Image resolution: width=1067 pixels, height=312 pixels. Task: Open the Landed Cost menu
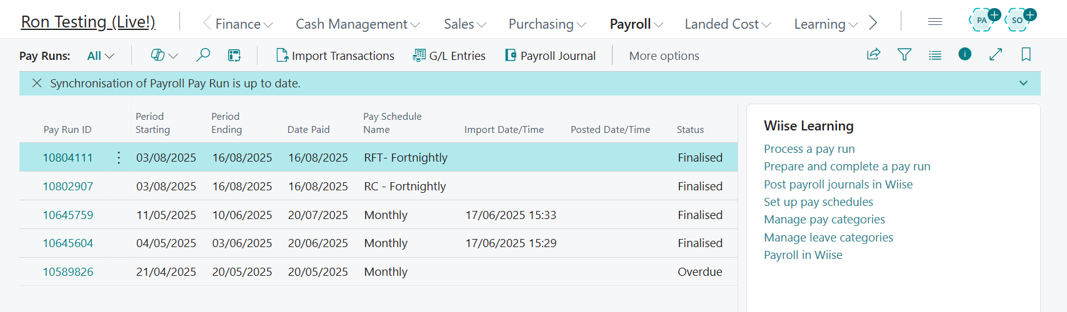[x=728, y=24]
